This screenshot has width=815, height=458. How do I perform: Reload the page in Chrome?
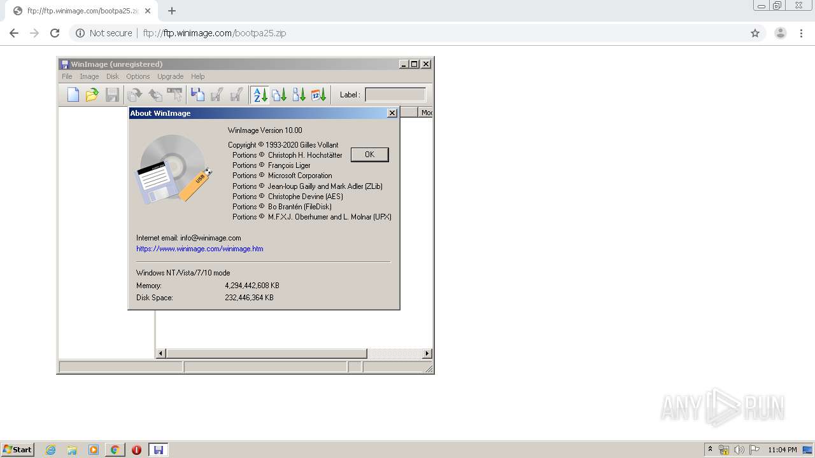coord(55,33)
